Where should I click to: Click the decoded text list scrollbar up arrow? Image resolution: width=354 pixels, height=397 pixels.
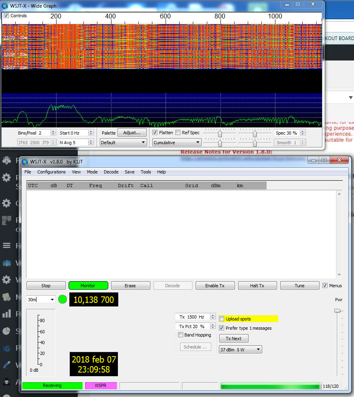(x=339, y=194)
